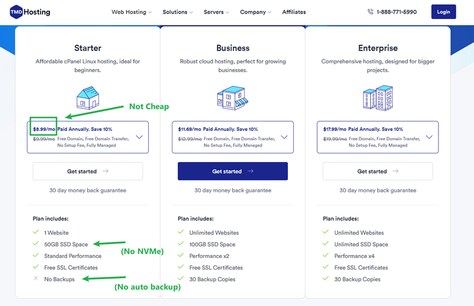The image size is (474, 306).
Task: Open the Web Hosting menu
Action: (x=132, y=12)
